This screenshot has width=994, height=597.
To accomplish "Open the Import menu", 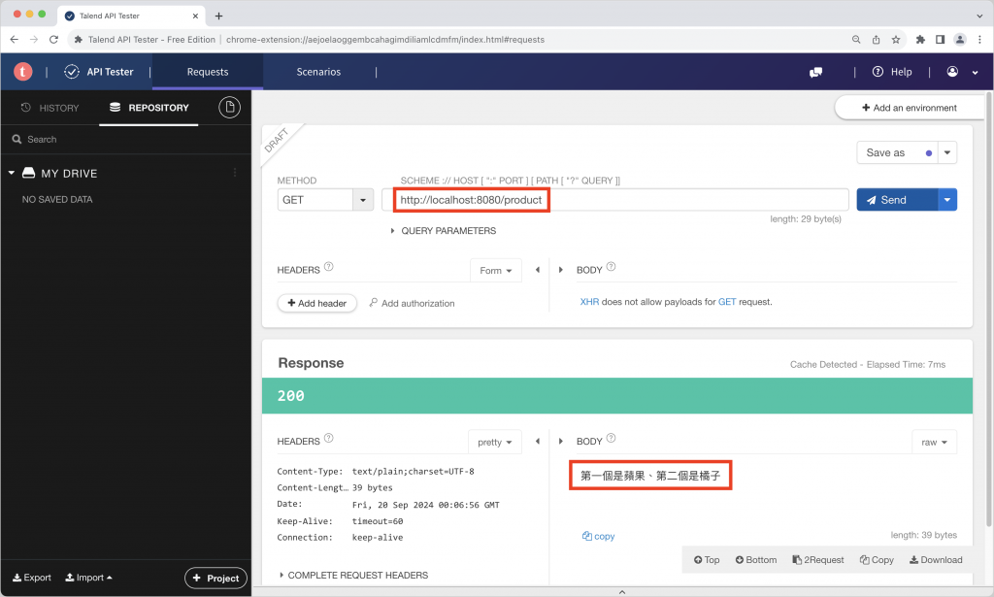I will (88, 578).
